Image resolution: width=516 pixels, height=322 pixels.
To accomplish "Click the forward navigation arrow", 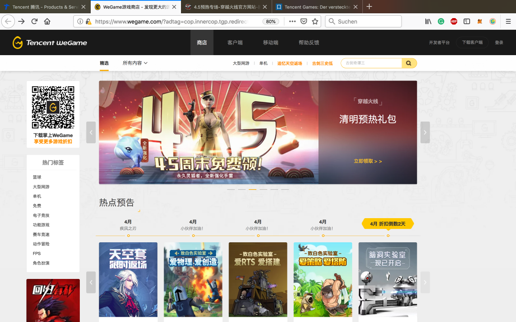I will click(21, 21).
